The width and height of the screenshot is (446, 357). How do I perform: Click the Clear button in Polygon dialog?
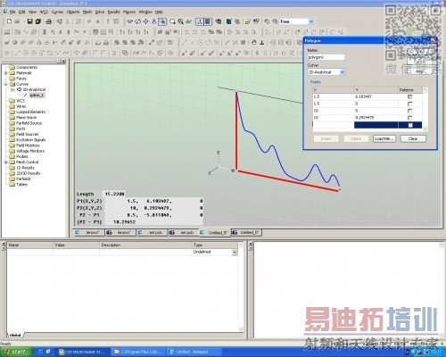(x=413, y=138)
